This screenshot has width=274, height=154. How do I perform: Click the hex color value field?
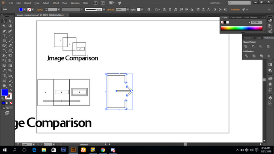257,22
